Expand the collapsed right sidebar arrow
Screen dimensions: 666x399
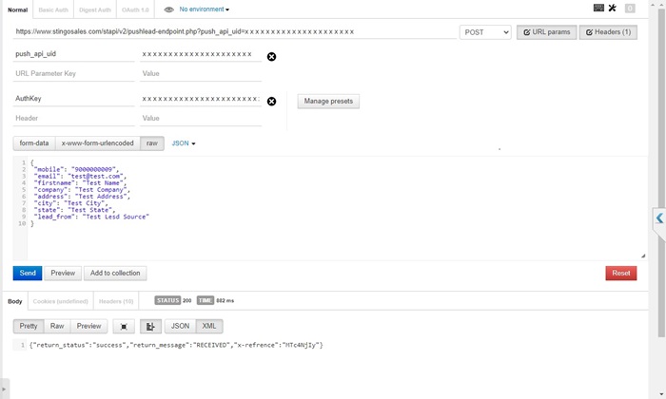[x=658, y=218]
